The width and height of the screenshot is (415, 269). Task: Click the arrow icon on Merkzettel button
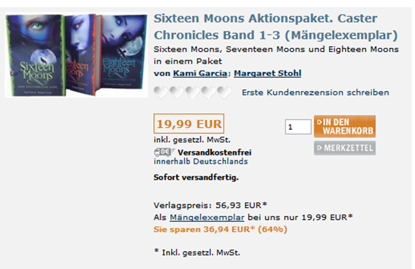(x=320, y=148)
